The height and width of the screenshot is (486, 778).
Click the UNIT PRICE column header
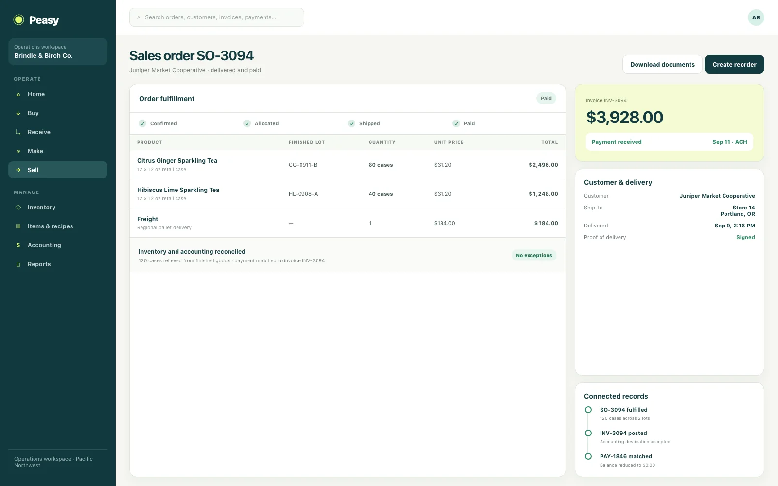tap(449, 142)
